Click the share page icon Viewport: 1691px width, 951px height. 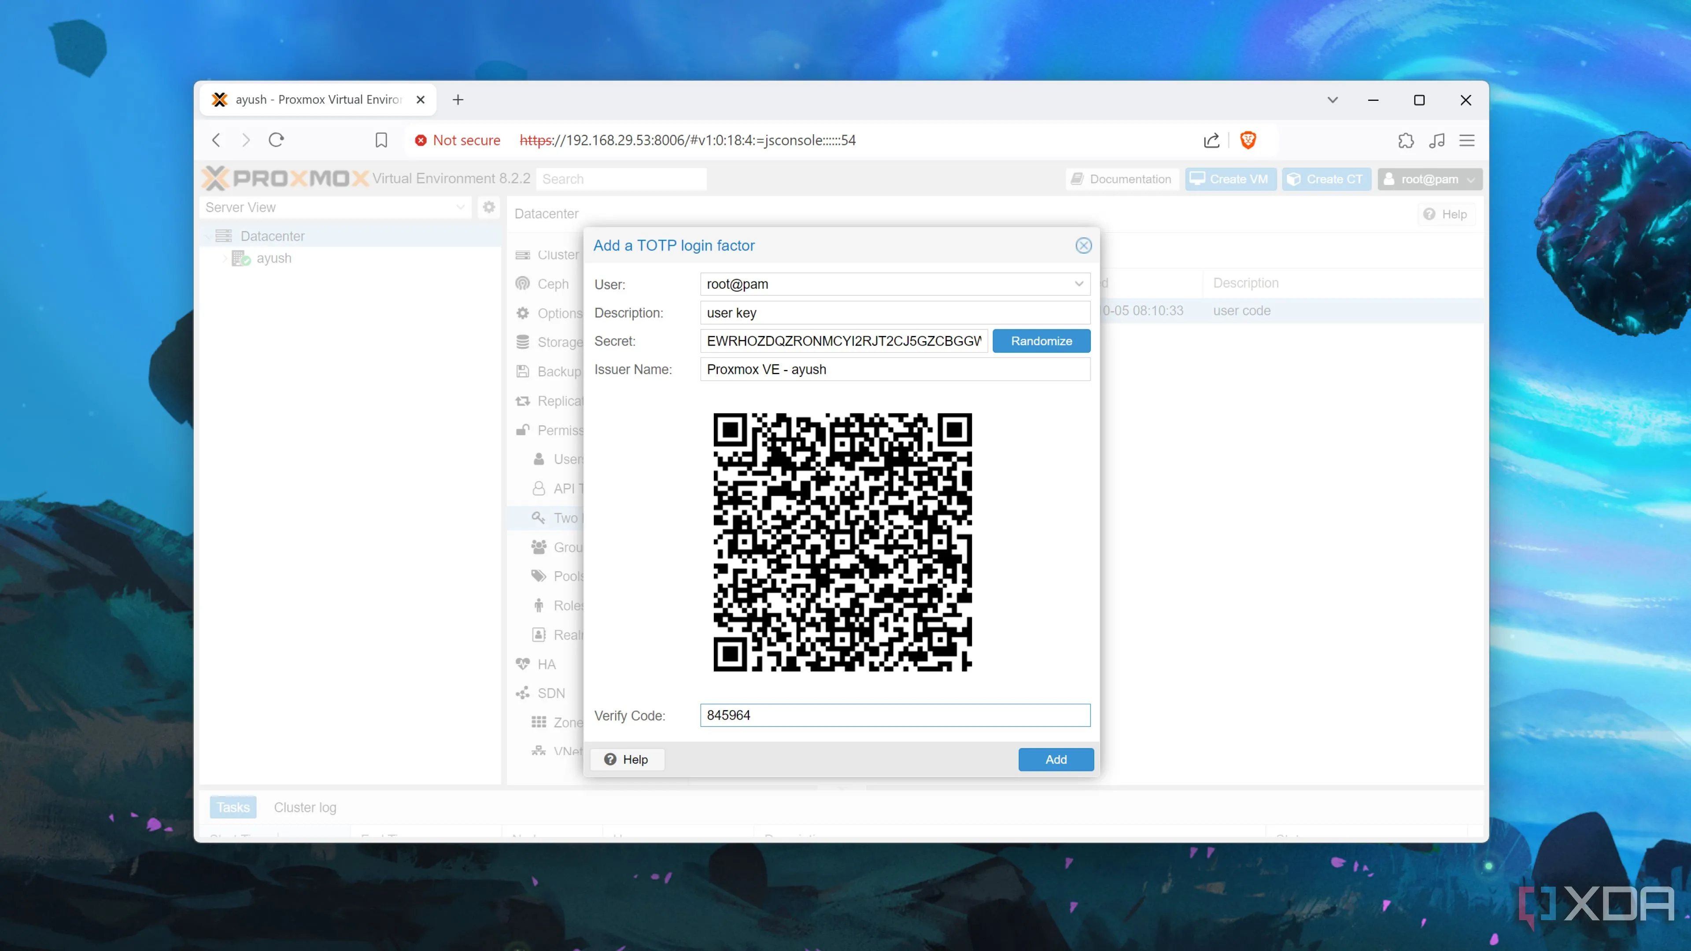1212,140
